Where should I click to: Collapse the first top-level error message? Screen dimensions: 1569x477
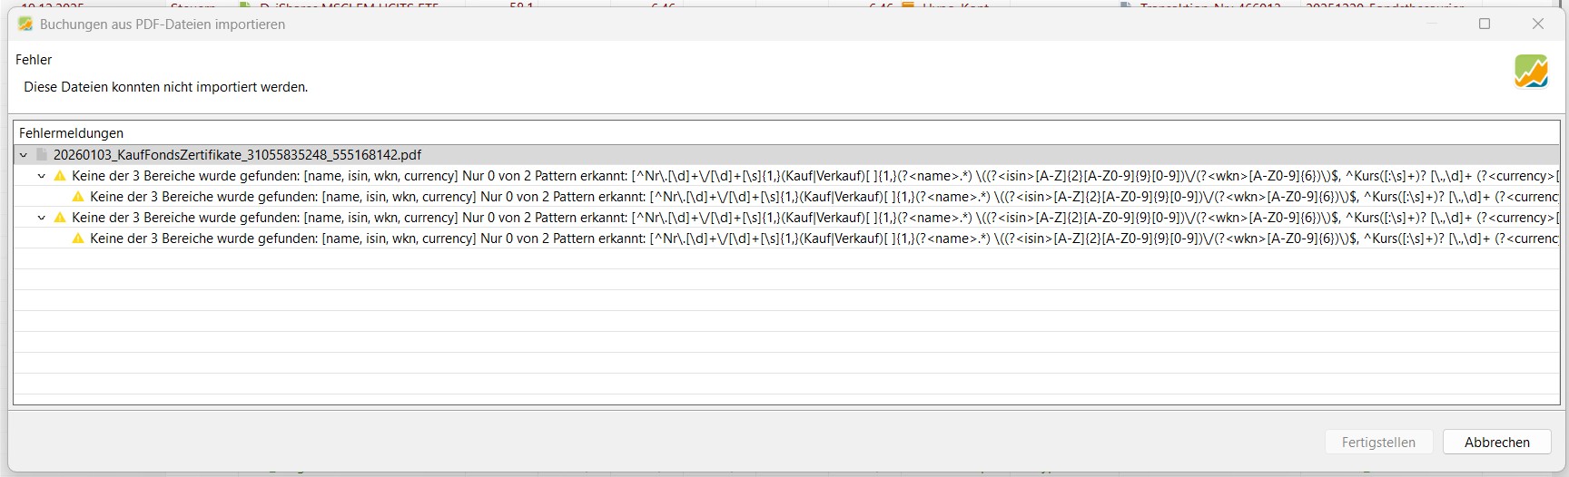tap(42, 176)
